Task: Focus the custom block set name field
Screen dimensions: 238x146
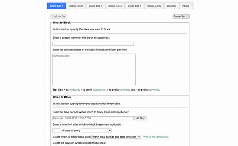Action: [x=93, y=44]
